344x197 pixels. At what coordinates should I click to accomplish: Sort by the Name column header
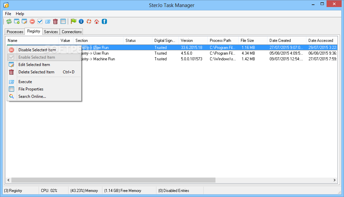pos(32,41)
